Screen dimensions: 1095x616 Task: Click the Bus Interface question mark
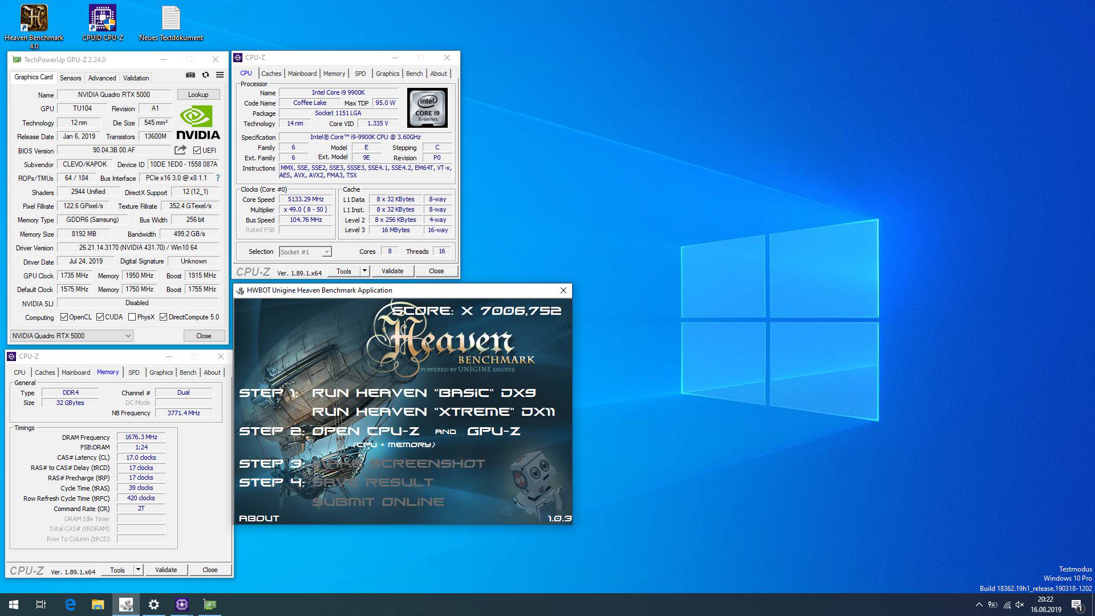(x=217, y=178)
